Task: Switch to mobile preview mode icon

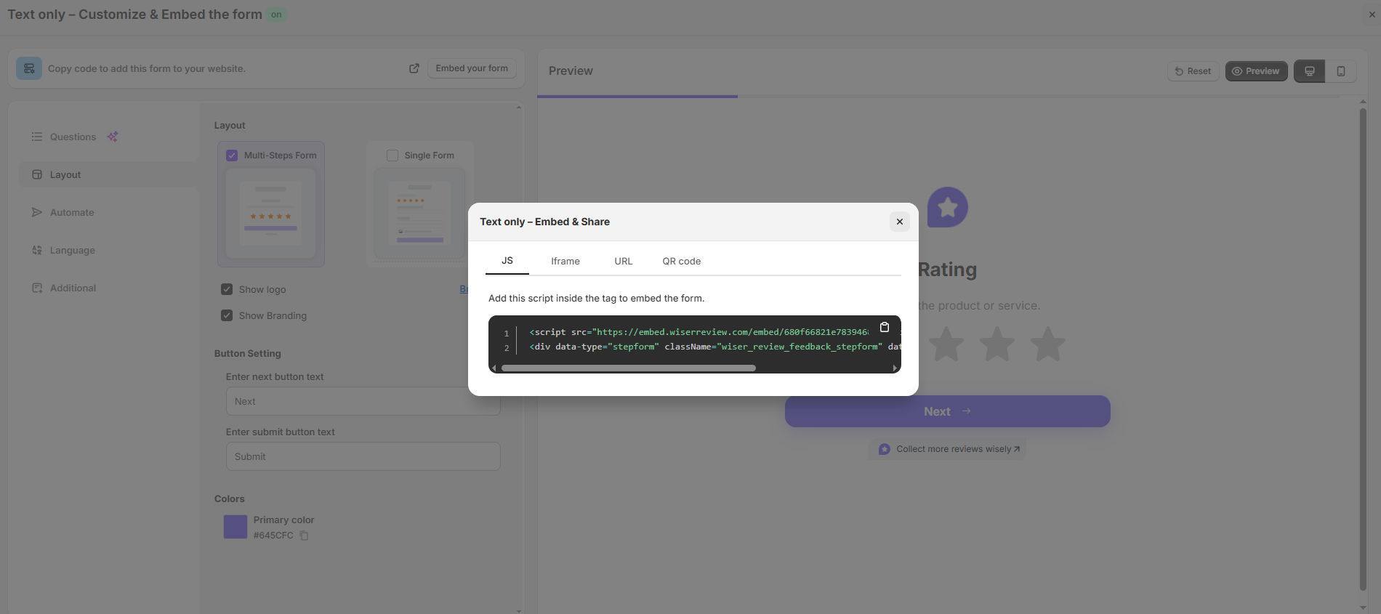Action: (1340, 71)
